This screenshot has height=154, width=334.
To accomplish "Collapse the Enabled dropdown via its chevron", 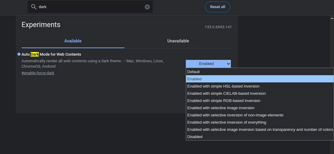I will (228, 64).
